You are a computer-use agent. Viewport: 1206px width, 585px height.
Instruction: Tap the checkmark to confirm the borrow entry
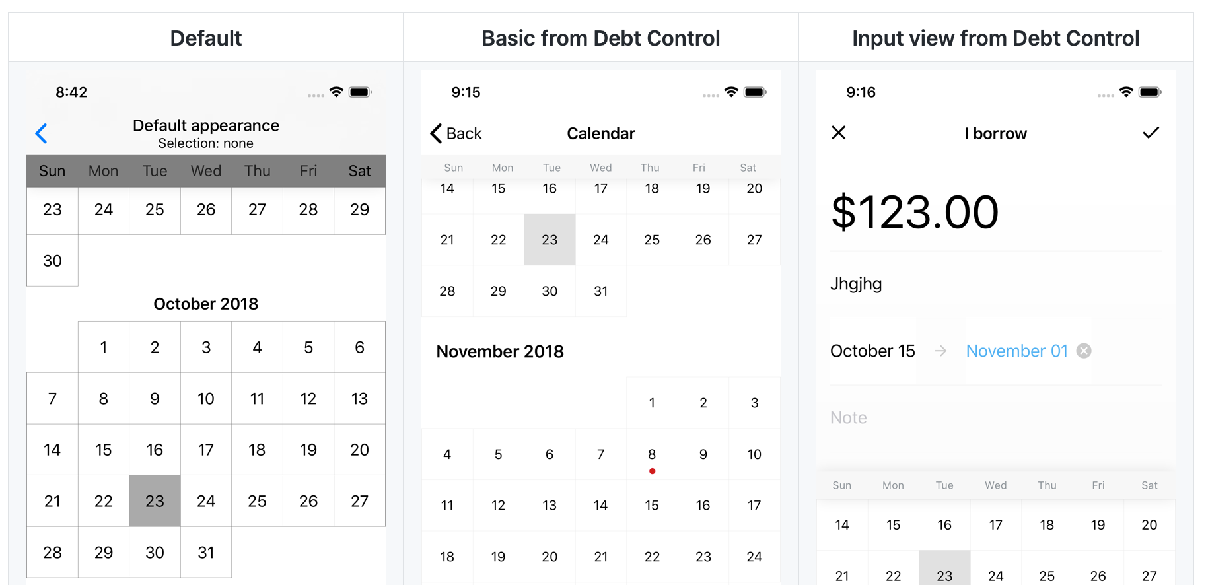[x=1151, y=133]
